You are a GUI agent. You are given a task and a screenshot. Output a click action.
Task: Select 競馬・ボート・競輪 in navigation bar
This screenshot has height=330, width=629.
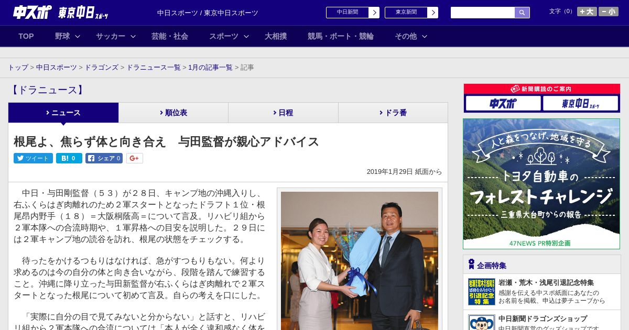[x=341, y=36]
